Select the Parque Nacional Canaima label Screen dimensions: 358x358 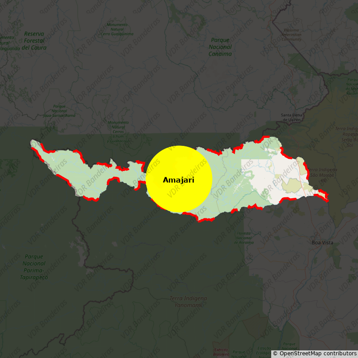pos(220,47)
